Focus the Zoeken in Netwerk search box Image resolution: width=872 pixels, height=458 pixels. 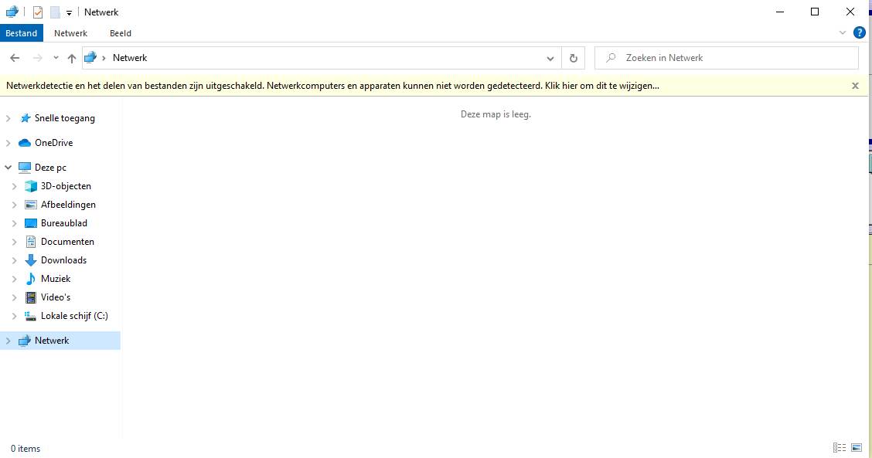(727, 58)
